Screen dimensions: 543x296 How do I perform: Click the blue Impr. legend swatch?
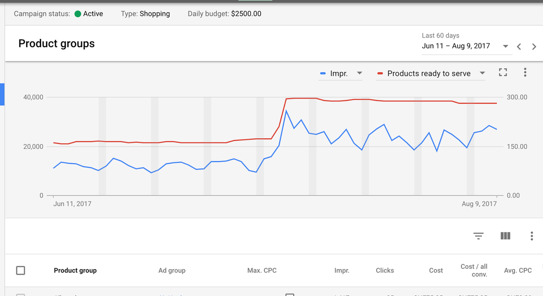323,74
